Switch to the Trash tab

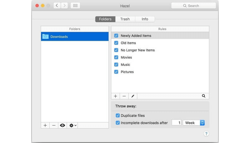pyautogui.click(x=125, y=19)
